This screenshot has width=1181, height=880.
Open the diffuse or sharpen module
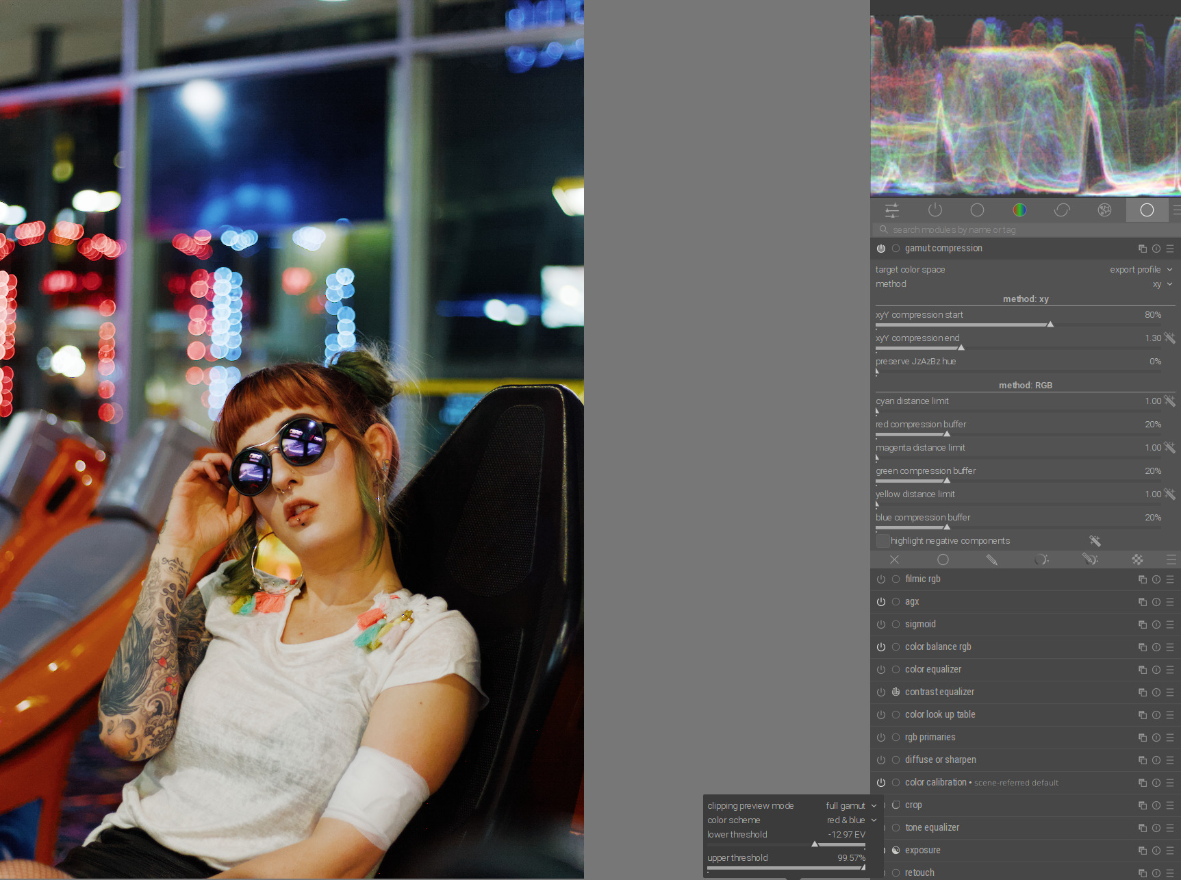[940, 760]
